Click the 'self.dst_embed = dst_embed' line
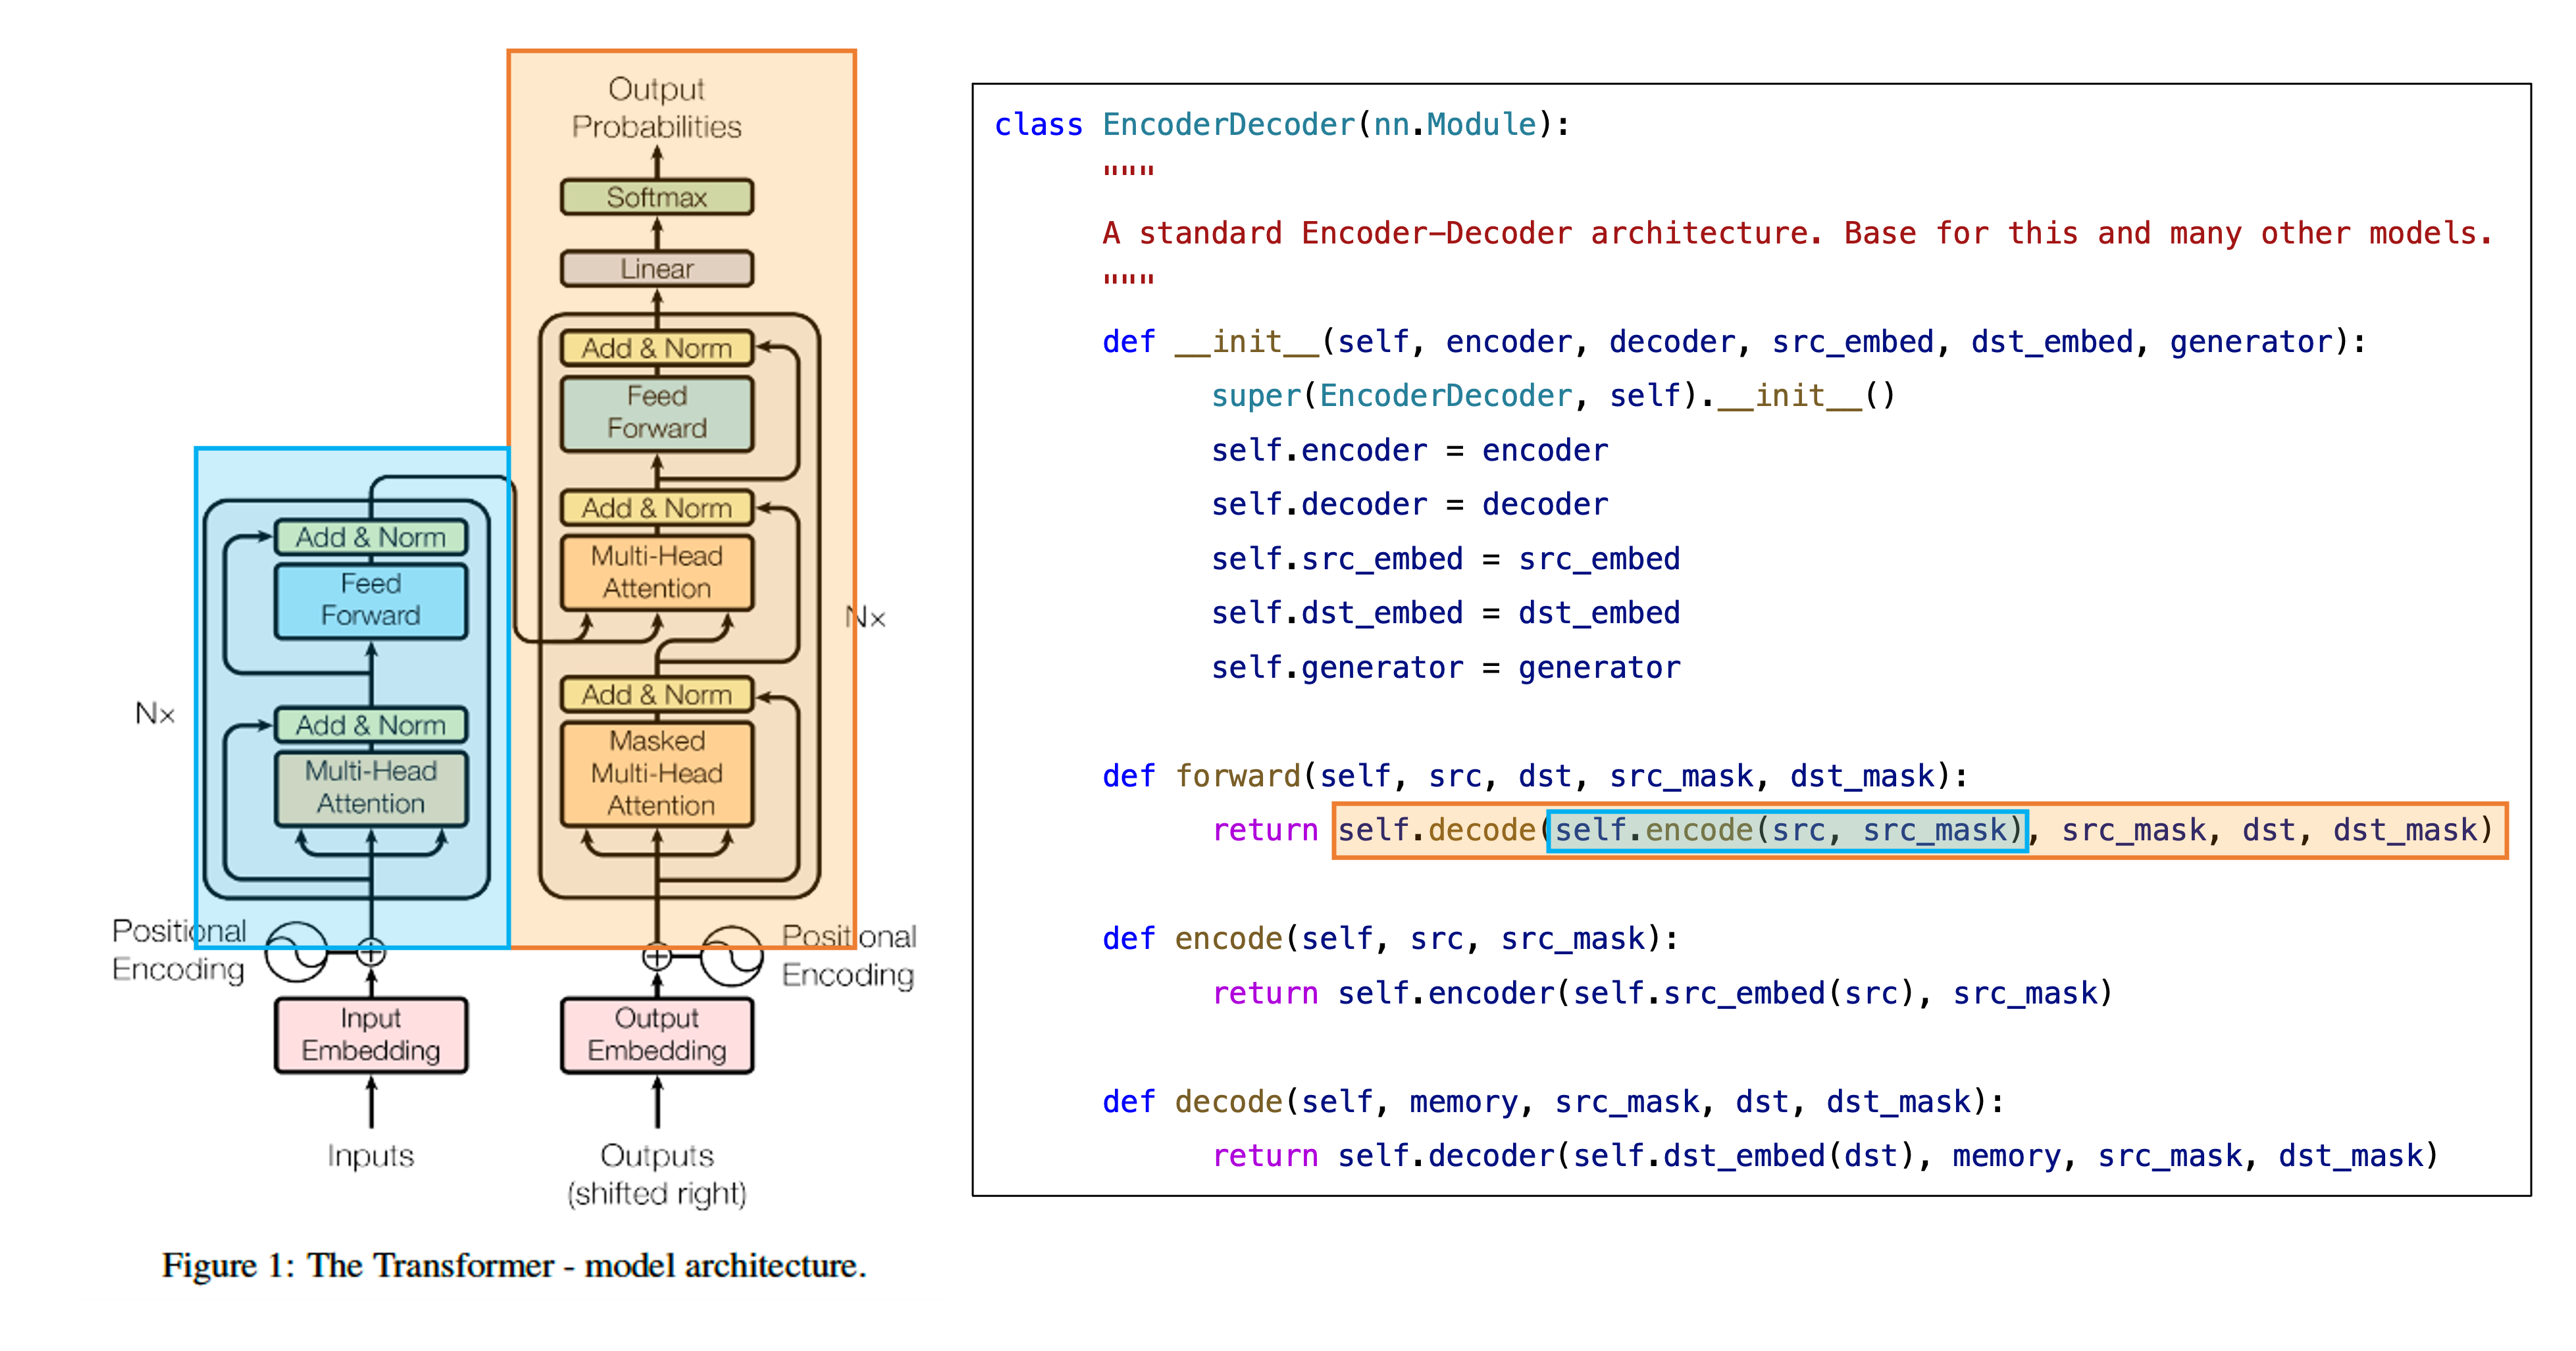2576x1351 pixels. (1446, 613)
